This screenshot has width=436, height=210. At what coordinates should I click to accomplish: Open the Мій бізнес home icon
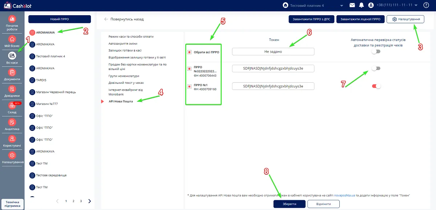12,39
